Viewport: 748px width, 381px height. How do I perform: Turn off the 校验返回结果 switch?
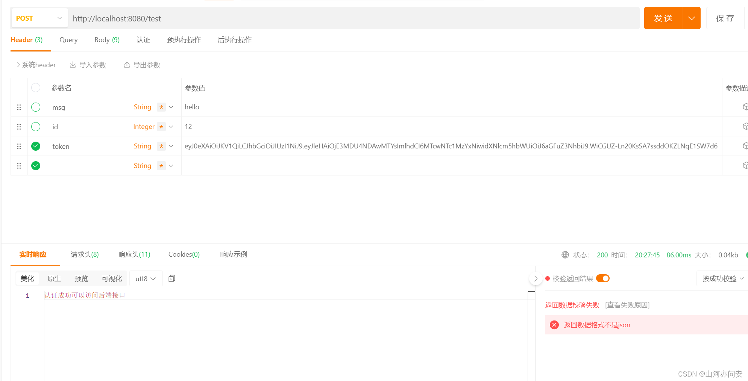[603, 278]
